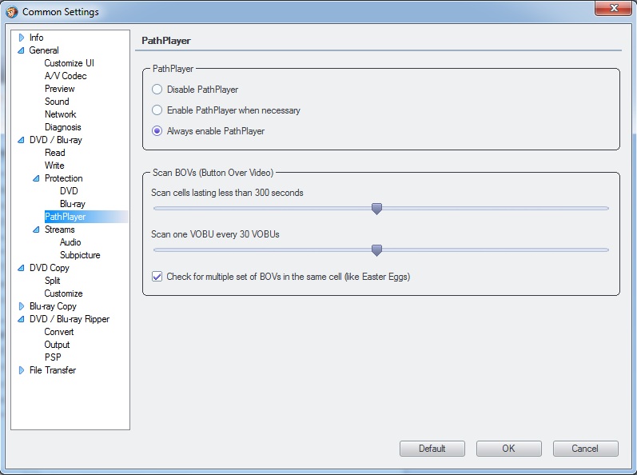
Task: Expand the Blu-ray Copy node
Action: pos(22,306)
